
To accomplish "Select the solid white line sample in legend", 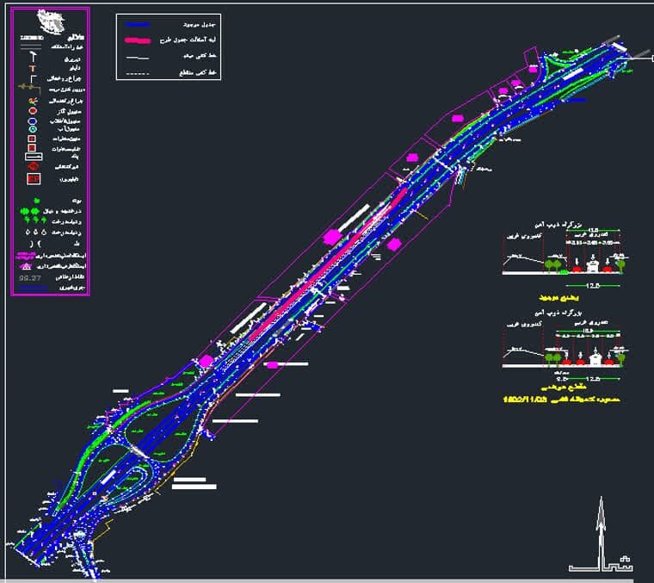I will (136, 57).
